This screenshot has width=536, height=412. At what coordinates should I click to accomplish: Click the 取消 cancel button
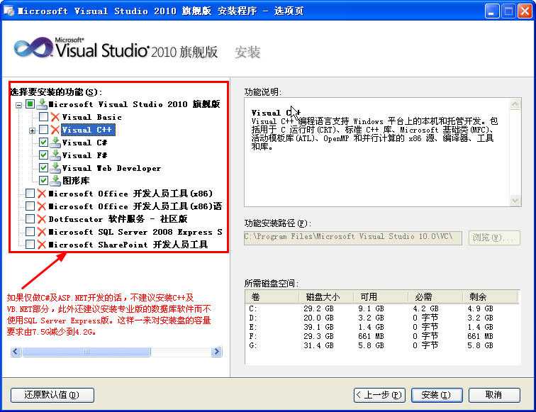[x=494, y=395]
